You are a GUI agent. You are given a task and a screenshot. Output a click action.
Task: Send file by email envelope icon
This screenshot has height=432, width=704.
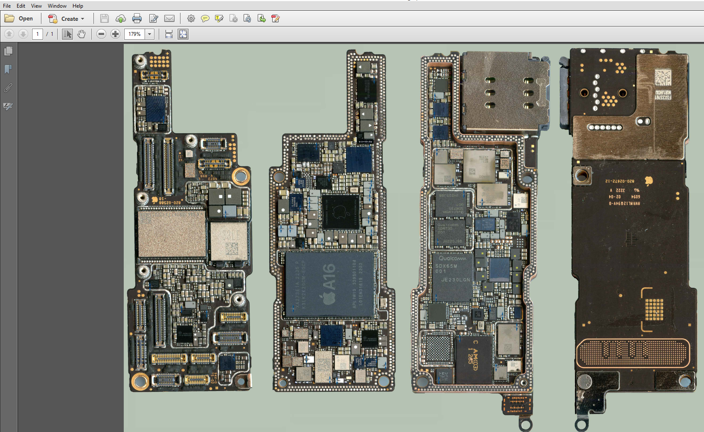coord(169,18)
